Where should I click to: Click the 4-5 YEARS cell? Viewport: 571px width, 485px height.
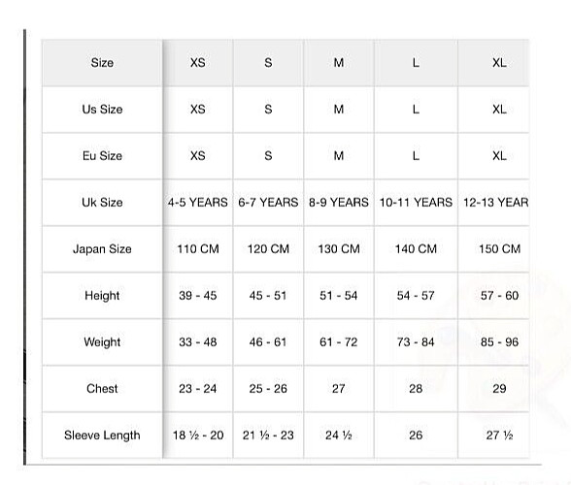[198, 203]
